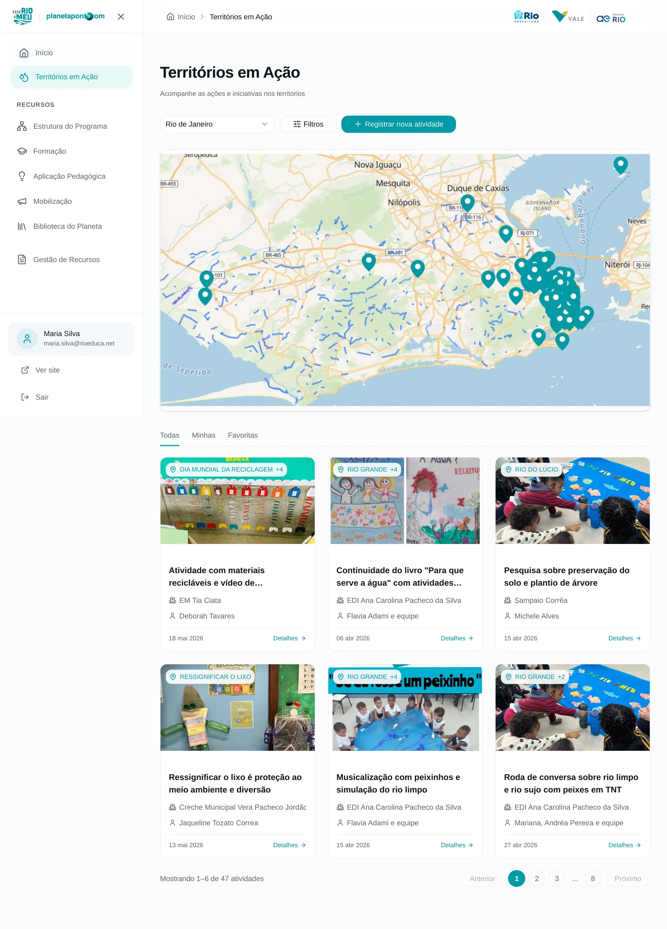This screenshot has height=929, width=667.
Task: Open Gestão de Recursos document item
Action: [x=71, y=260]
